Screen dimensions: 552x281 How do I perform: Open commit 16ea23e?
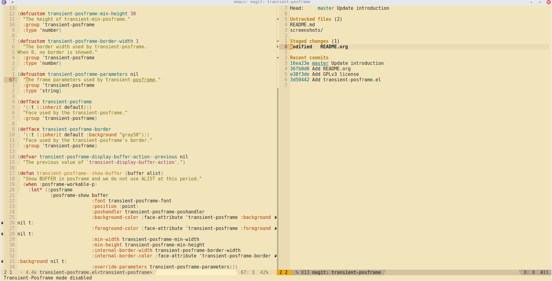click(x=300, y=63)
